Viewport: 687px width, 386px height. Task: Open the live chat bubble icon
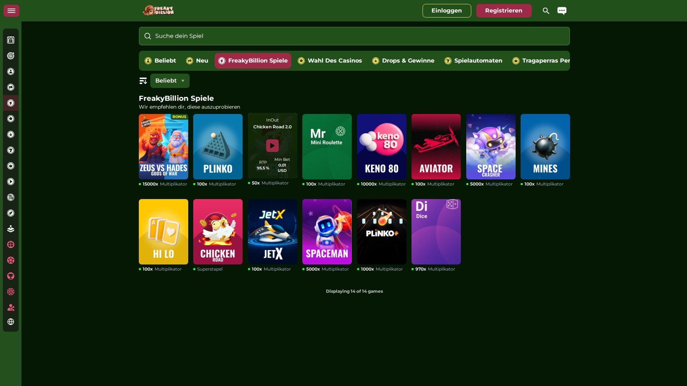[562, 11]
